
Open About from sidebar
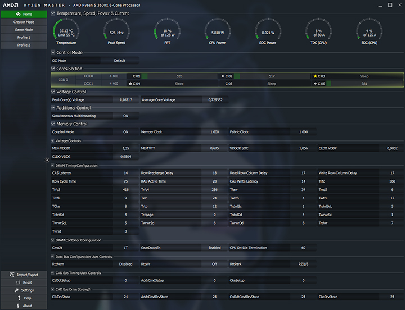(24, 306)
